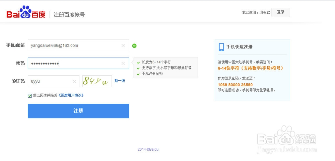
Task: Click the 8yyu captcha image
Action: [x=97, y=81]
